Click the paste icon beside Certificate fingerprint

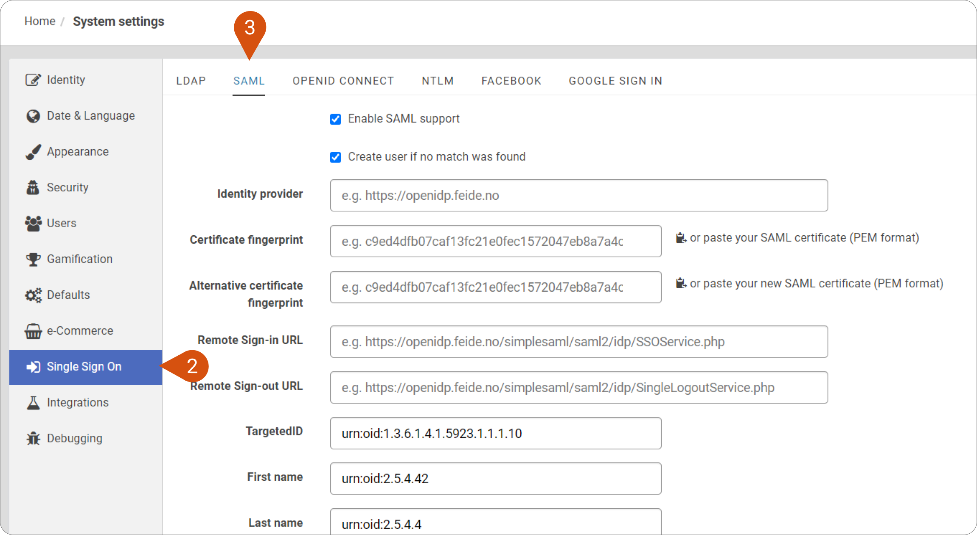click(681, 238)
